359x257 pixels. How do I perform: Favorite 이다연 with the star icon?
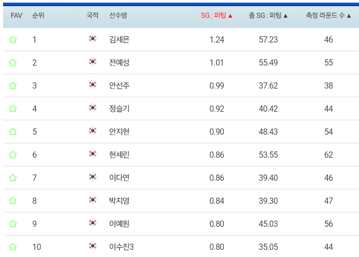tap(13, 178)
